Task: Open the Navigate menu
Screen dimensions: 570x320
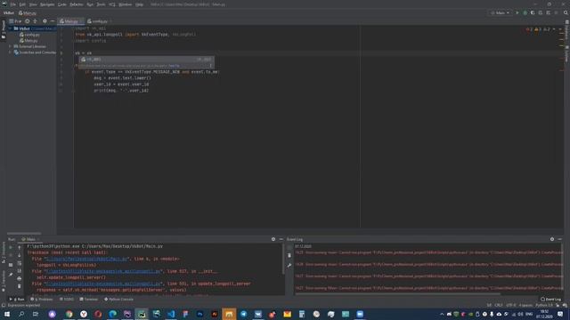Action: click(x=47, y=4)
